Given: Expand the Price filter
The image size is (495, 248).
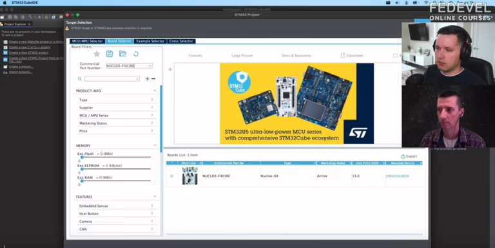Looking at the screenshot, I should (x=152, y=130).
